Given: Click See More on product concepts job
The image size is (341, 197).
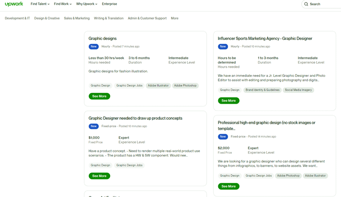Looking at the screenshot, I should click(x=99, y=176).
